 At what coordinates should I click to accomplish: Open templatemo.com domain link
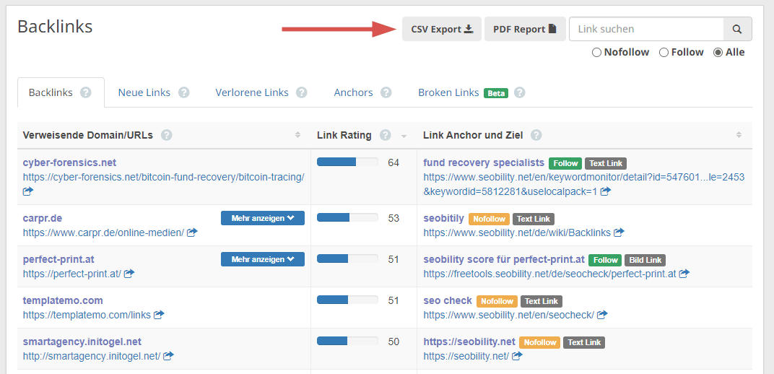tap(63, 300)
